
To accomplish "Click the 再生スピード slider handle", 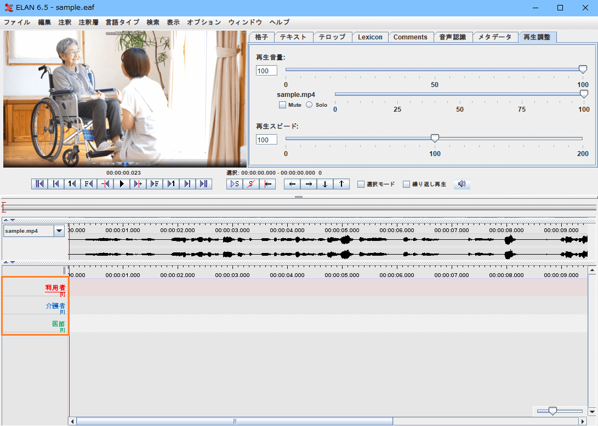I will [435, 139].
